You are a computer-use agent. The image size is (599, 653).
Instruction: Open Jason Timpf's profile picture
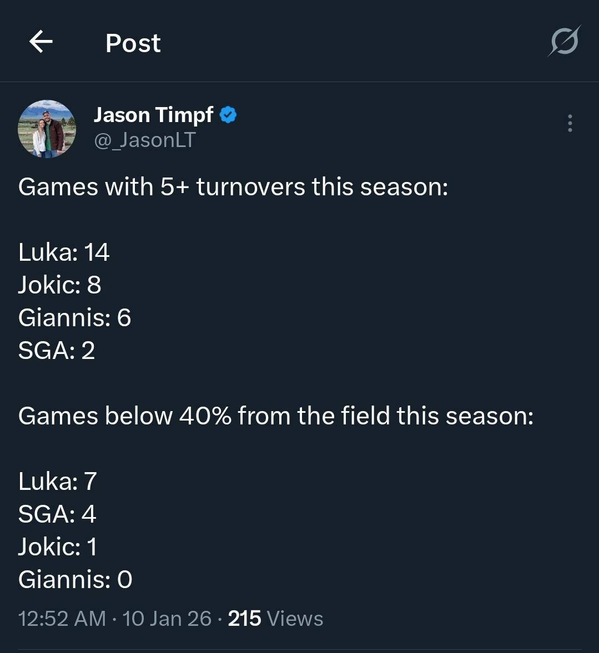47,129
